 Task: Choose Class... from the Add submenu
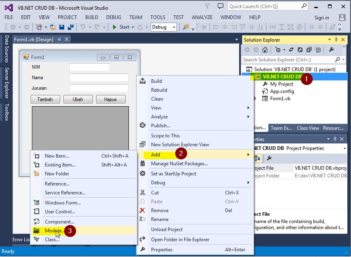[x=83, y=240]
